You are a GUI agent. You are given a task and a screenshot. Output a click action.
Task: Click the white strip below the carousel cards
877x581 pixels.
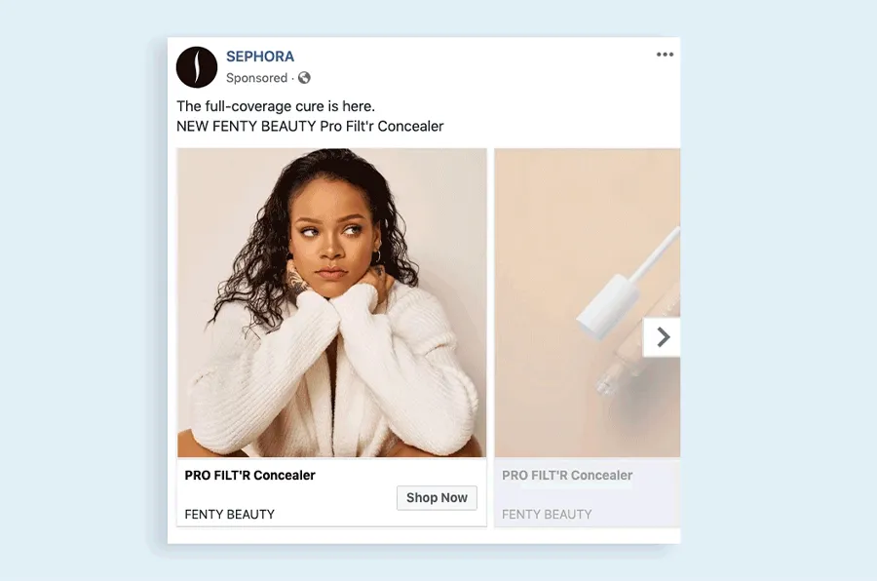(424, 535)
